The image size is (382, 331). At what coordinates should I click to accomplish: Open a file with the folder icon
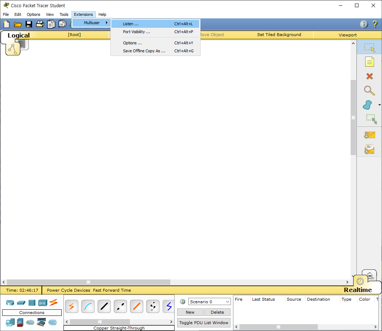click(x=18, y=24)
